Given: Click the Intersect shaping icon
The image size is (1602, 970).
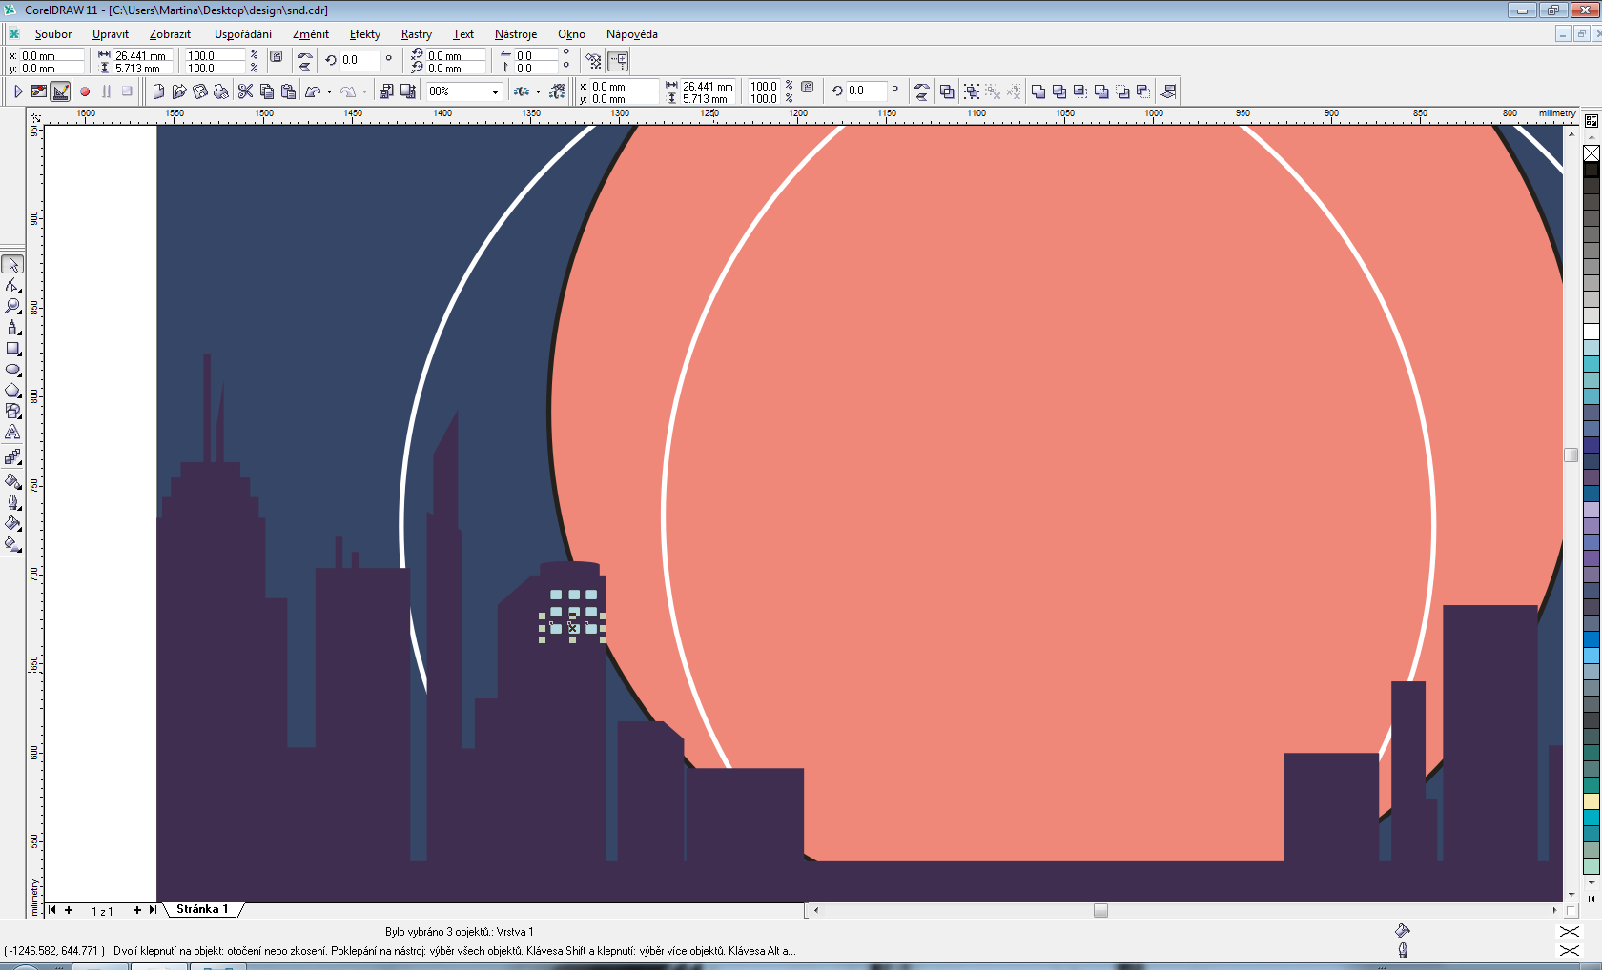Looking at the screenshot, I should tap(1080, 91).
